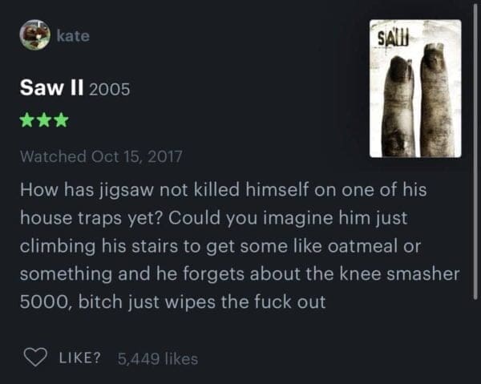This screenshot has width=481, height=384.
Task: Click the SAW II logo on the poster
Action: (x=393, y=39)
